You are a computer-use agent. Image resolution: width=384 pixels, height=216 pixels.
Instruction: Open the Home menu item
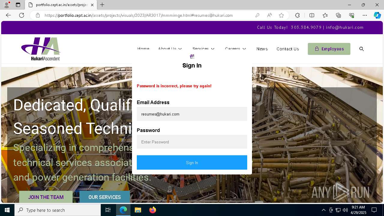(x=143, y=49)
